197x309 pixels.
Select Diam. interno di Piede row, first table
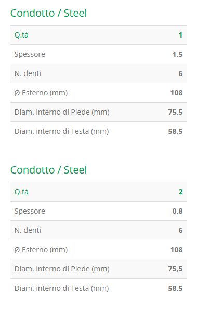[x=99, y=112]
